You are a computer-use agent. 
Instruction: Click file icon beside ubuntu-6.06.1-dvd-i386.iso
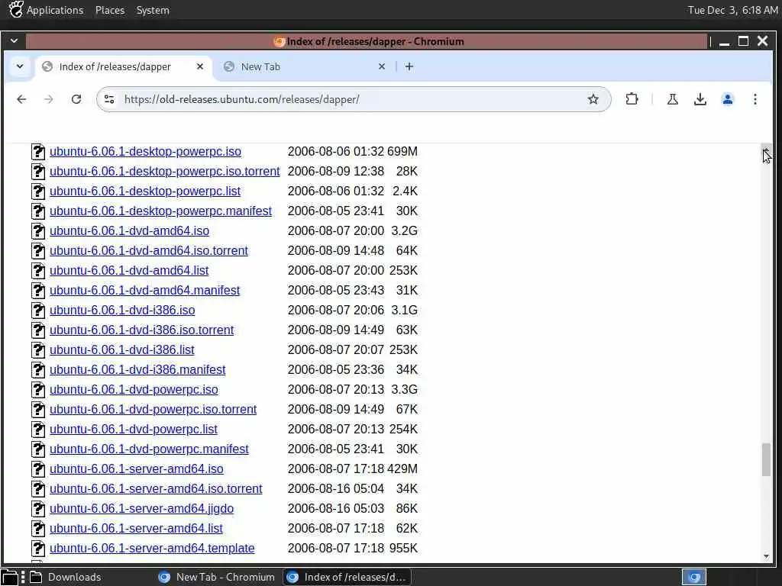point(38,311)
